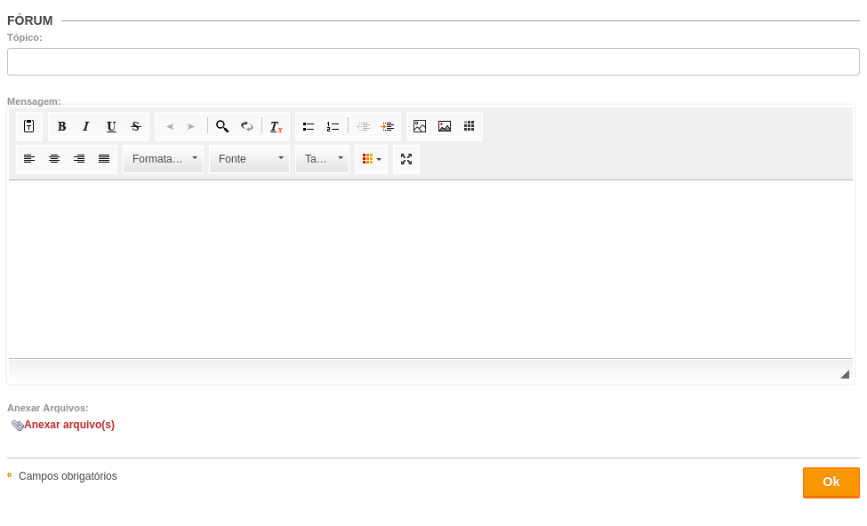Open the Replace tool
The height and width of the screenshot is (526, 867).
pyautogui.click(x=247, y=126)
